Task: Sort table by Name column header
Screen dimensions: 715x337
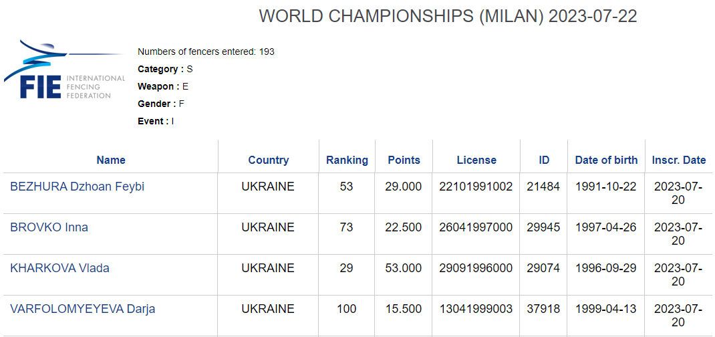Action: pos(111,160)
